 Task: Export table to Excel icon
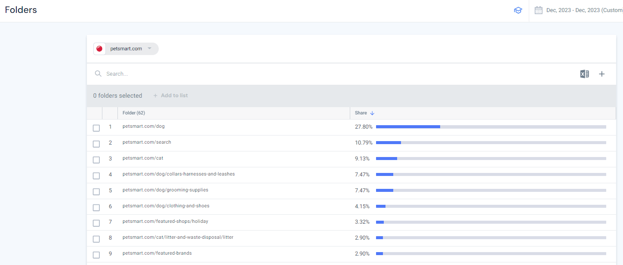point(584,74)
